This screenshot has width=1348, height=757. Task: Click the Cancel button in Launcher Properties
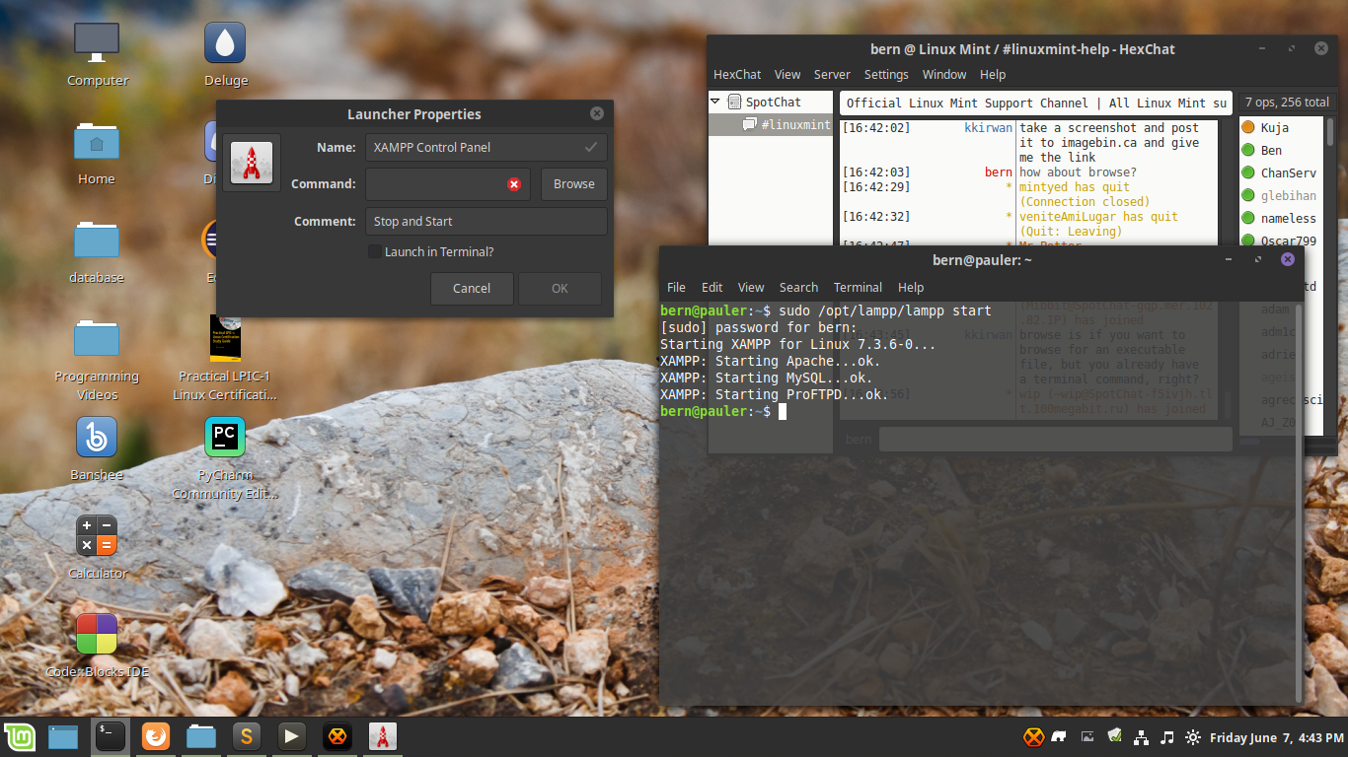click(x=472, y=289)
